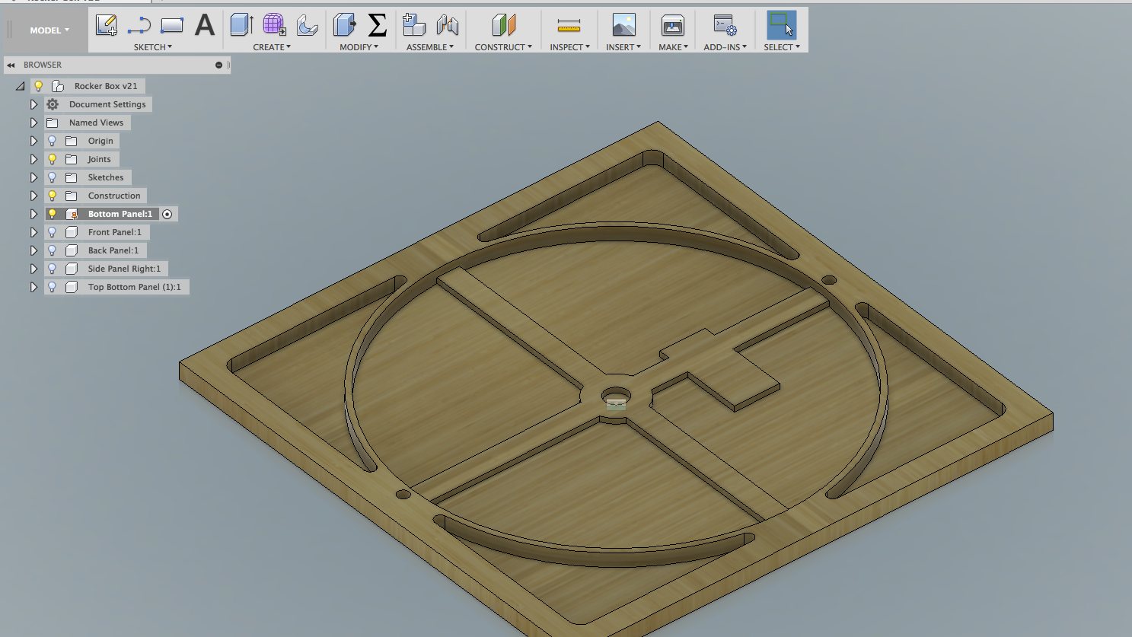This screenshot has height=637, width=1132.
Task: Click the Bottom Panel:1 component icon
Action: pyautogui.click(x=72, y=214)
